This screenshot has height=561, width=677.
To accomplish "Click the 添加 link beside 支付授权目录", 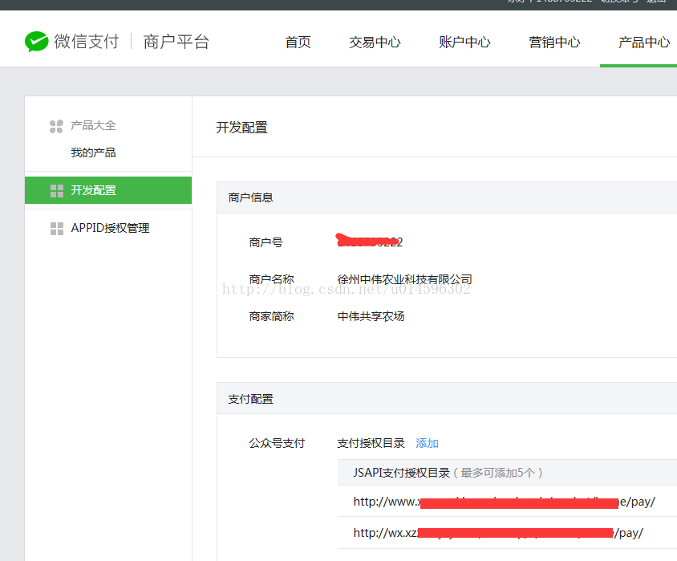I will tap(427, 443).
